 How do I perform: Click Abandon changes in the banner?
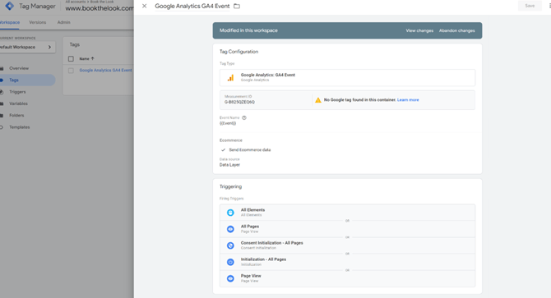[456, 30]
